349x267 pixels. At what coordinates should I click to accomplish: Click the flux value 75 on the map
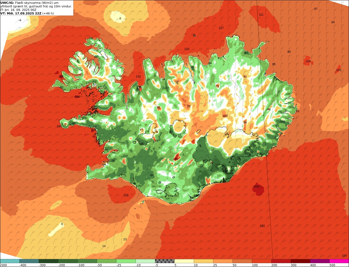113,161
